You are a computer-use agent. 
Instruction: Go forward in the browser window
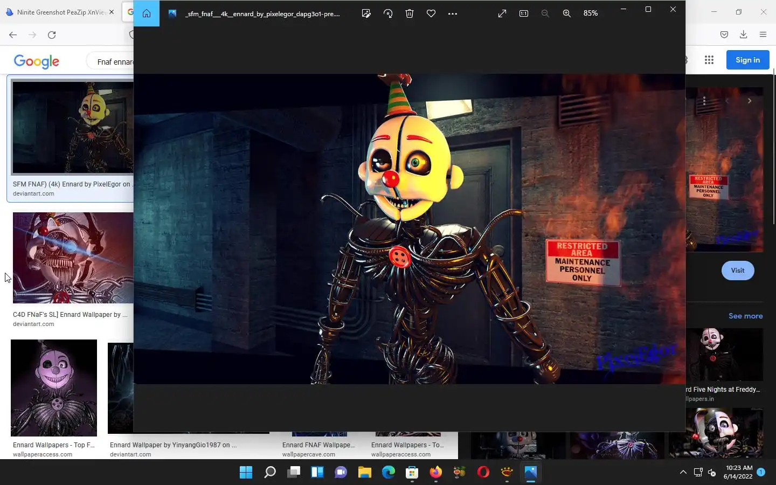point(32,35)
